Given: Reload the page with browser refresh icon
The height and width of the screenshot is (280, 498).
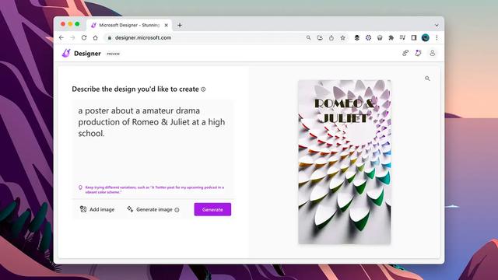Looking at the screenshot, I should (x=84, y=37).
